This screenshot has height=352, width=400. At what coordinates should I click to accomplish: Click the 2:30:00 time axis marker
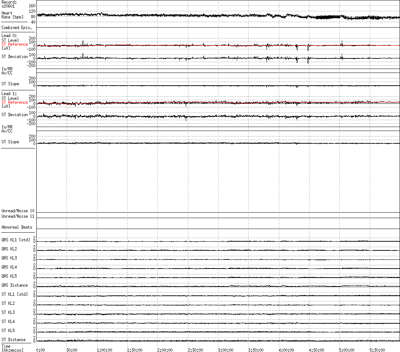click(x=195, y=350)
